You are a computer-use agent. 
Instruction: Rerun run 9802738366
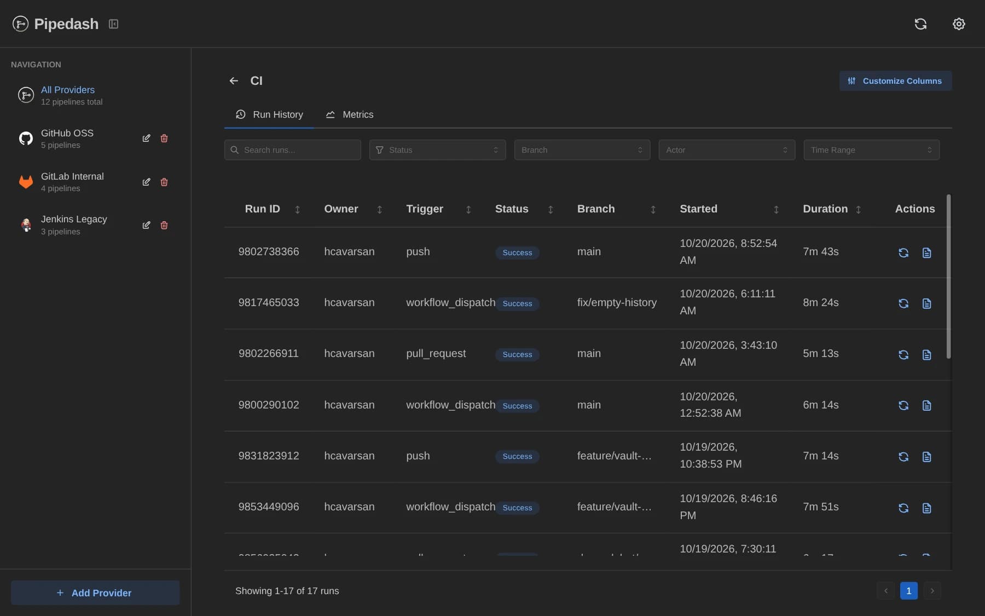click(x=903, y=252)
